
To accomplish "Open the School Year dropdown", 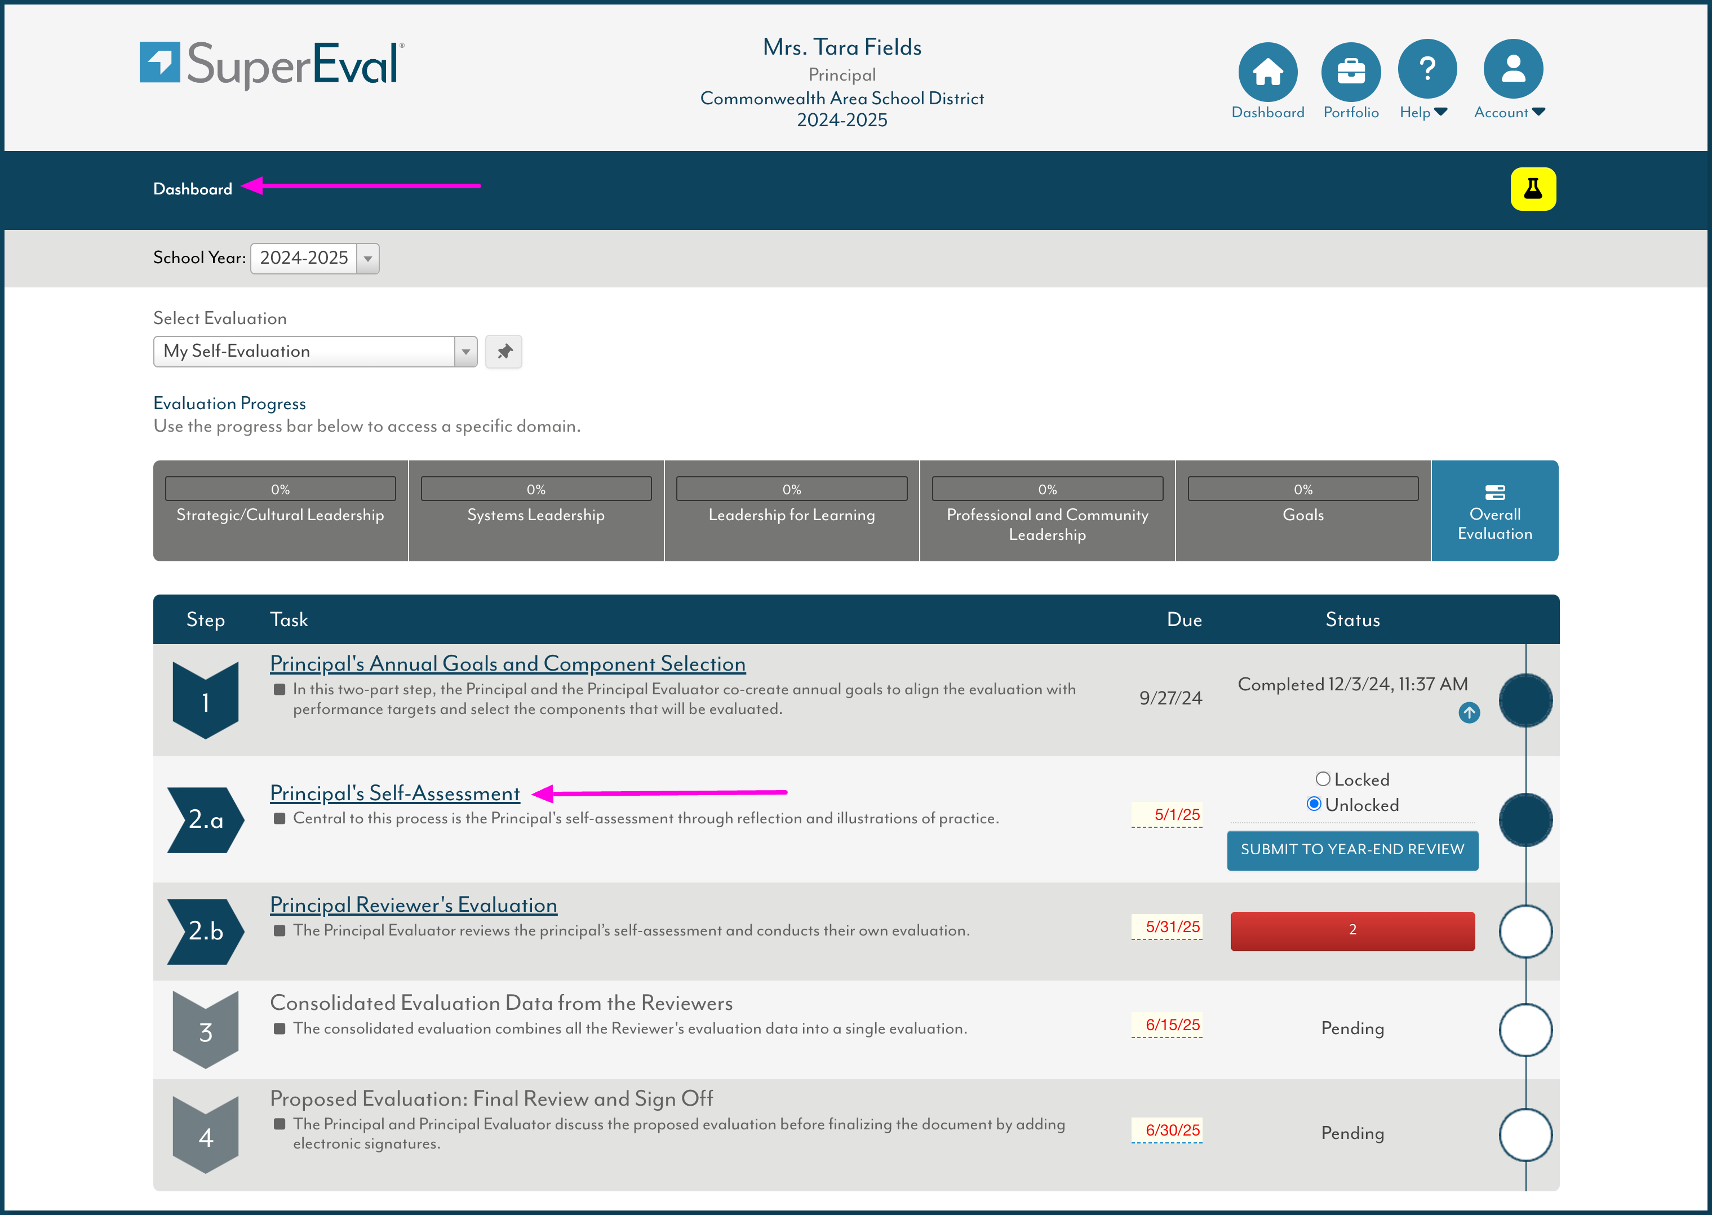I will tap(315, 258).
